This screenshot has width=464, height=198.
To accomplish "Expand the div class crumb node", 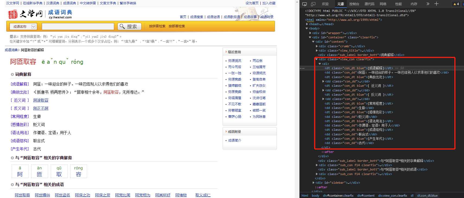I will (317, 46).
